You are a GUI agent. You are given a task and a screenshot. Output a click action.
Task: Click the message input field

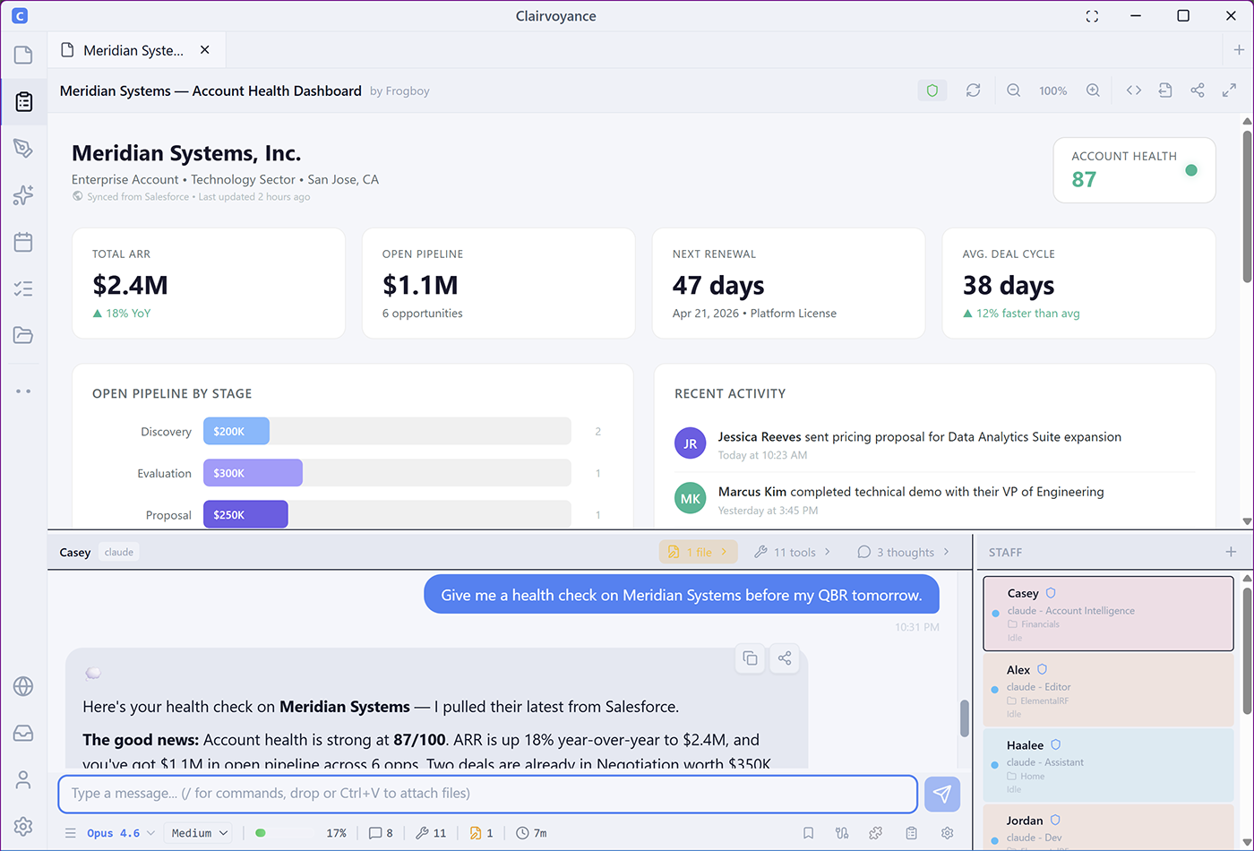[488, 794]
